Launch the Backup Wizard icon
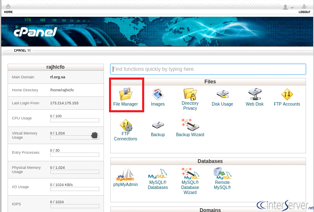The height and width of the screenshot is (212, 314). click(x=190, y=124)
